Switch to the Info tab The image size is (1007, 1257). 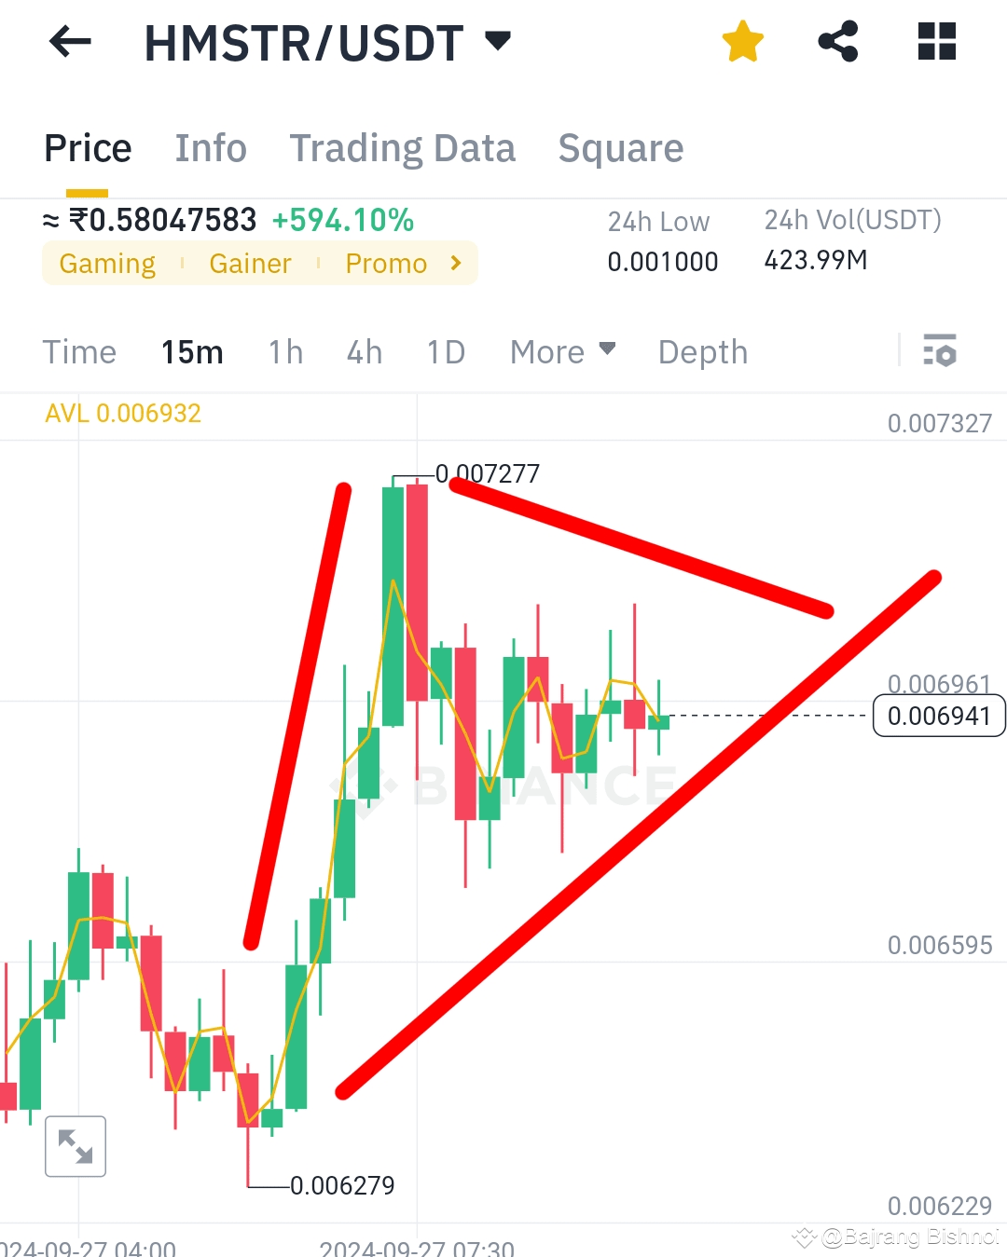click(x=211, y=148)
